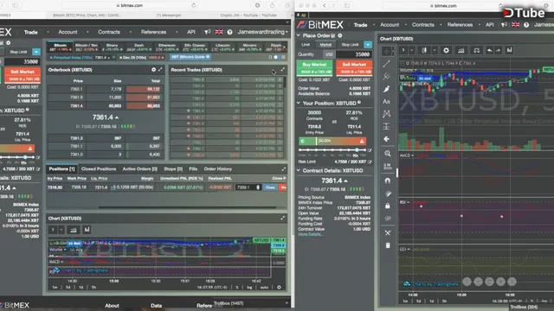Select the zoom magnifier tool in chart sidebar

pos(388,154)
